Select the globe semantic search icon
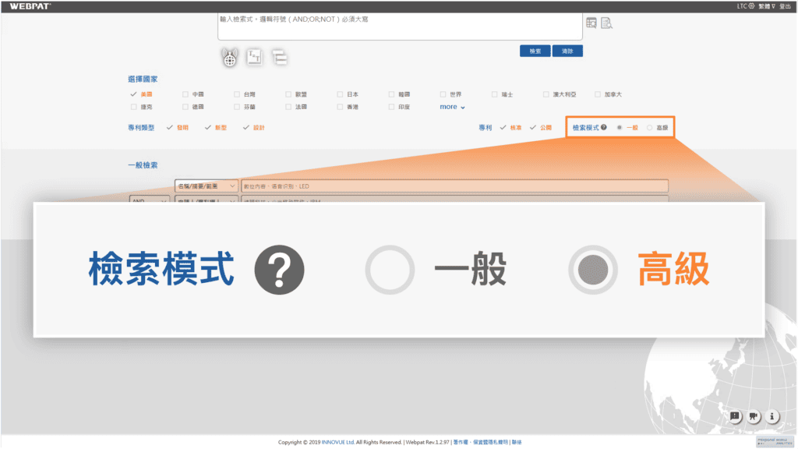The width and height of the screenshot is (798, 449). 230,57
